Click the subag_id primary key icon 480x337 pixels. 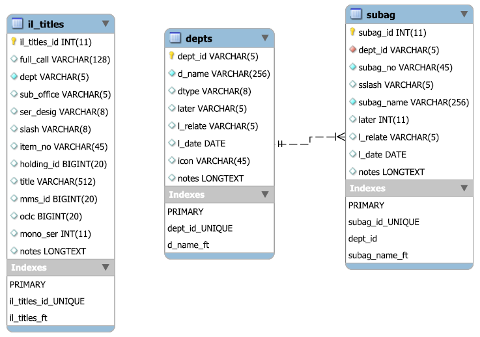click(x=352, y=32)
